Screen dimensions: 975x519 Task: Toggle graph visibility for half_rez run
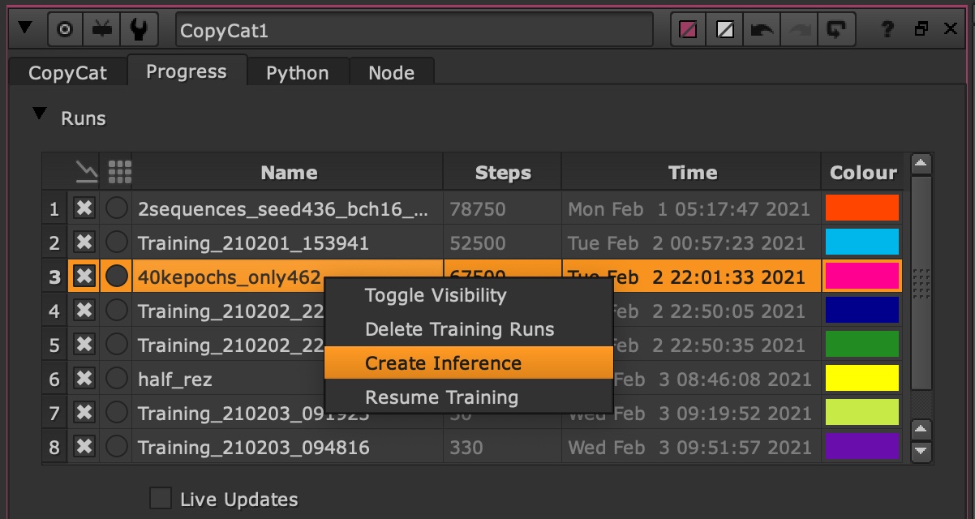point(84,379)
